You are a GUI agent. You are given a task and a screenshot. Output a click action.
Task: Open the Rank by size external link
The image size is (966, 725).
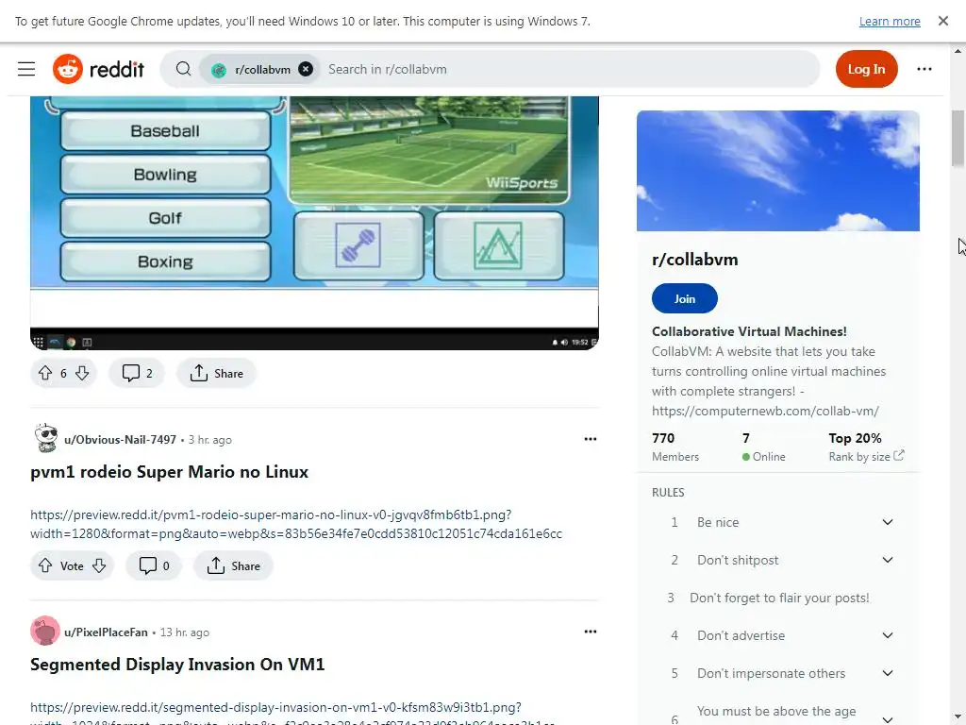tap(866, 457)
